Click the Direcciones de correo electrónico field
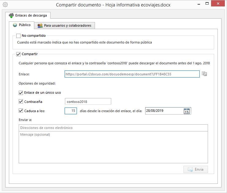Viewport: 227px width, 193px height. [113, 128]
